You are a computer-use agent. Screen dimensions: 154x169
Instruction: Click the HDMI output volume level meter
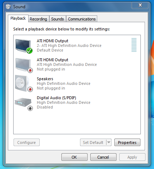tap(134, 45)
